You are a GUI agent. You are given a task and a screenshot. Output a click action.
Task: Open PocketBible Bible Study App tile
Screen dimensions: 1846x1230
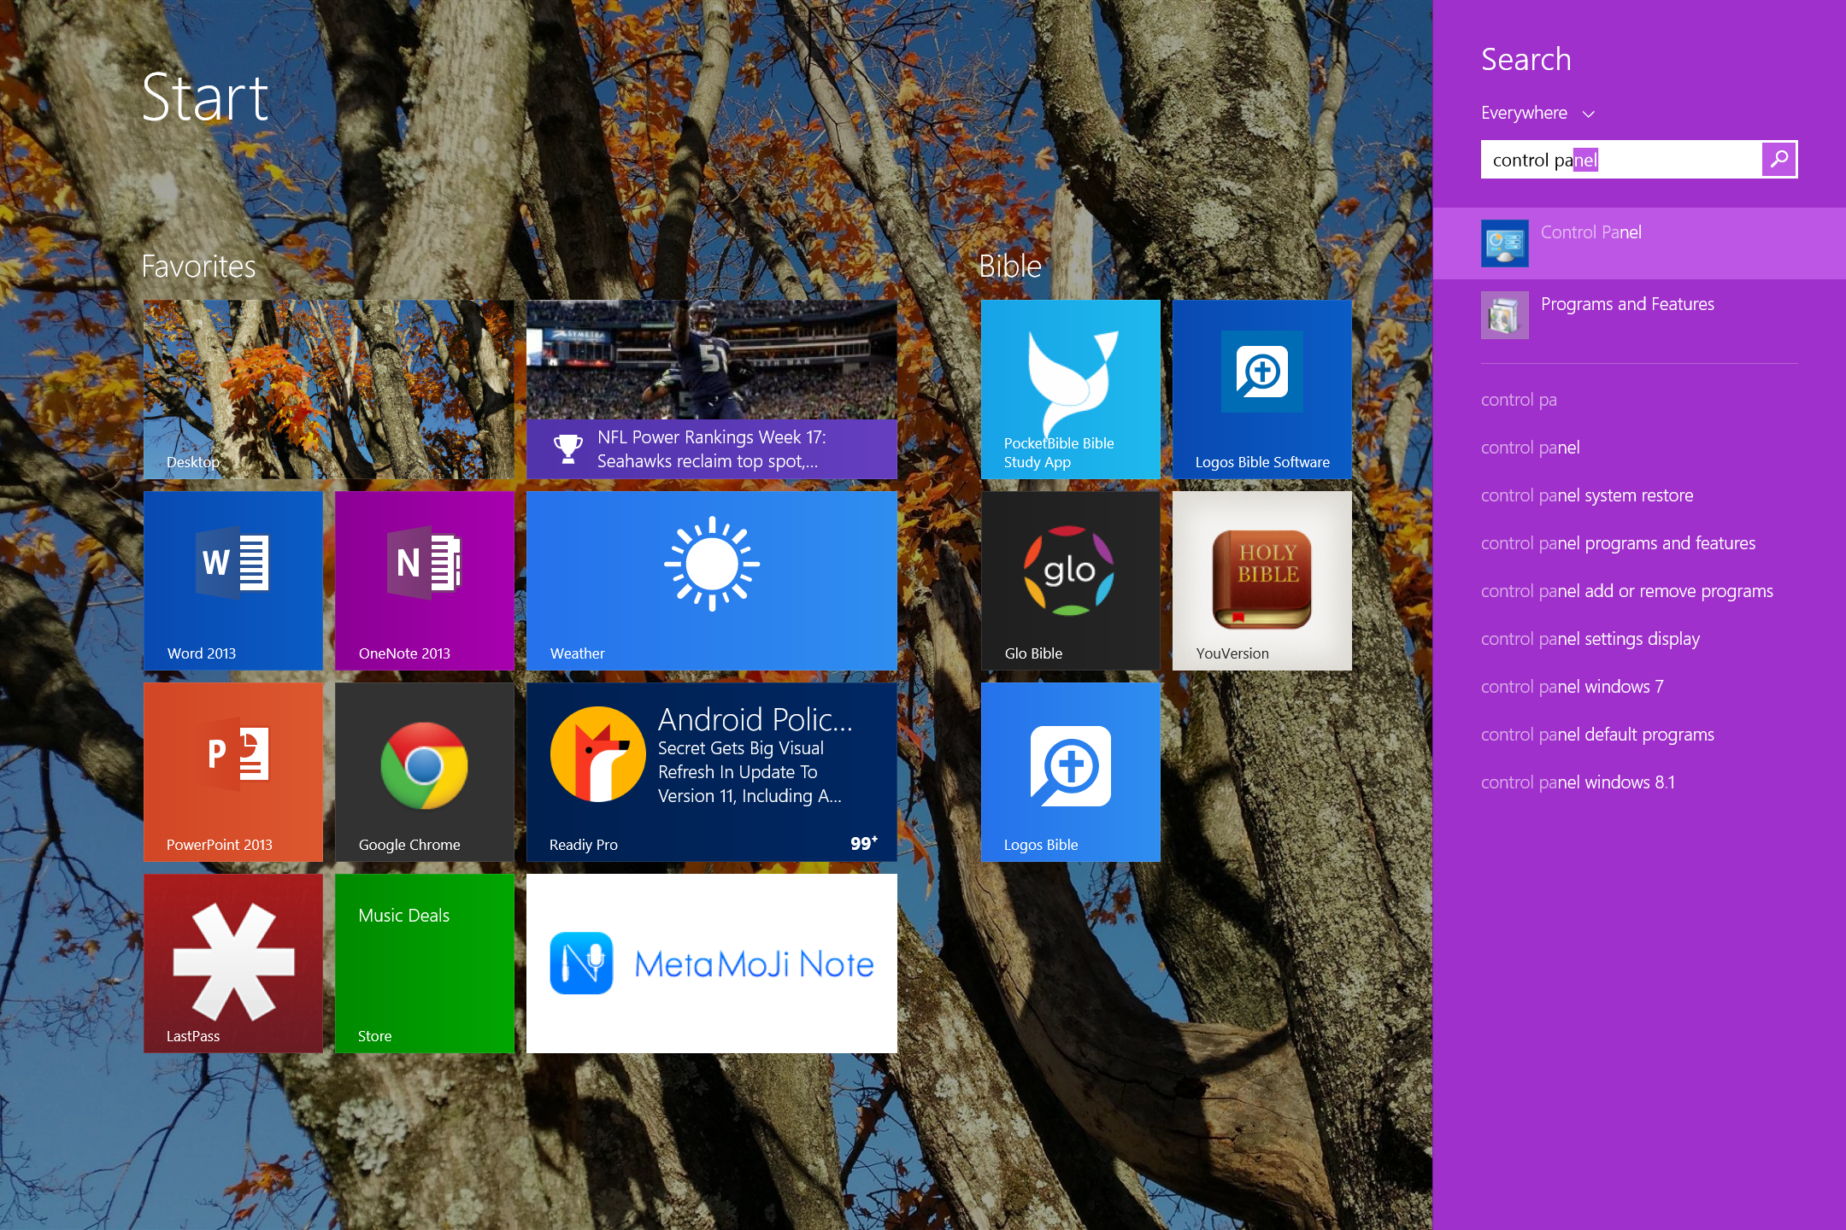(x=1071, y=389)
